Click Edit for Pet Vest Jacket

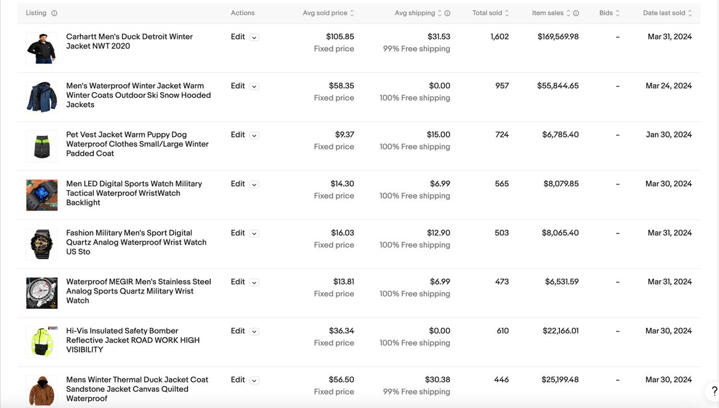238,135
